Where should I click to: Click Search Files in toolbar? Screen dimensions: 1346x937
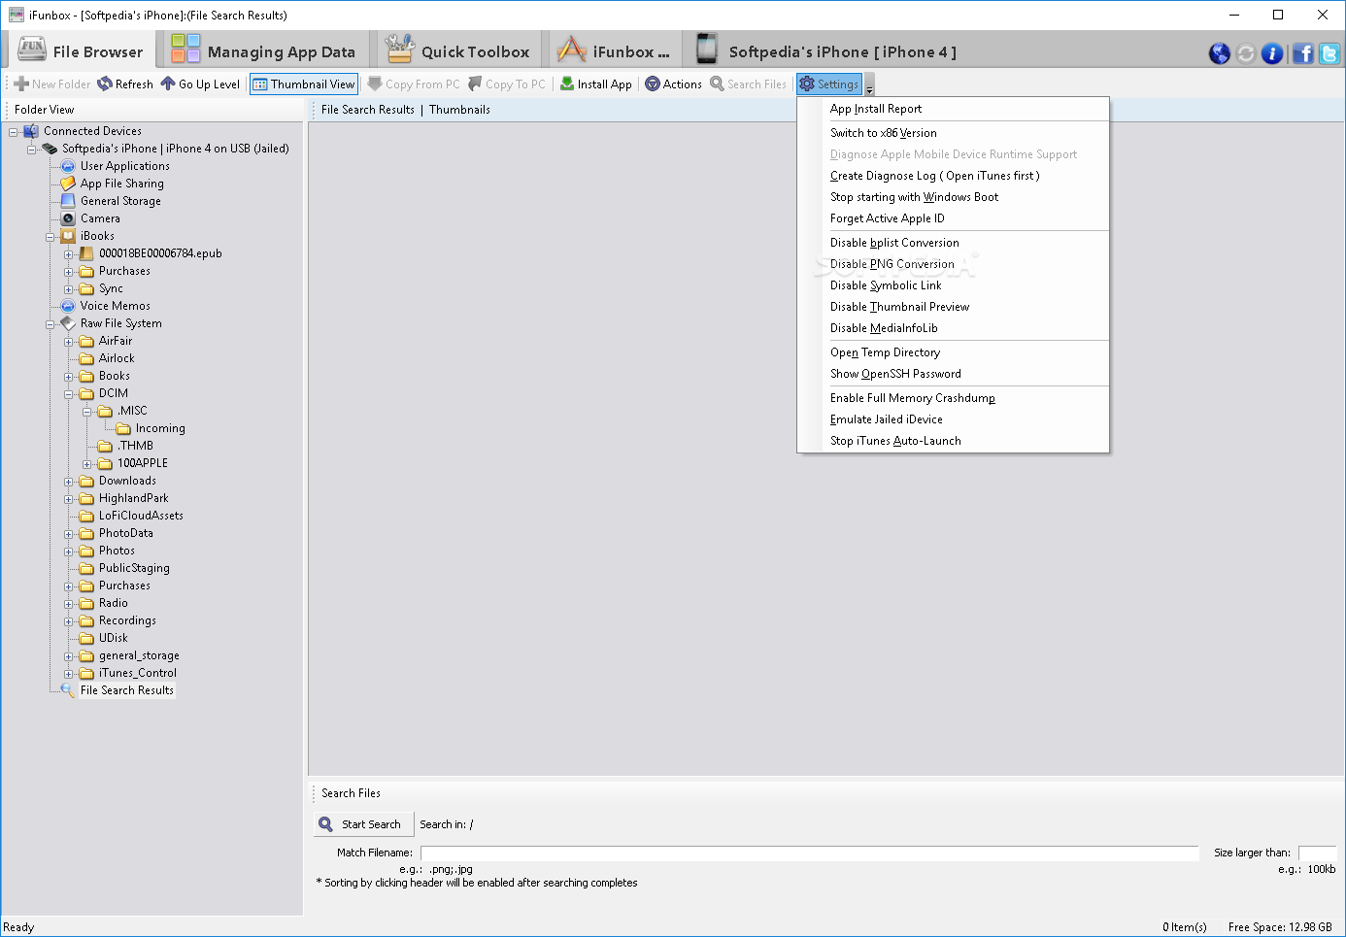pos(749,84)
